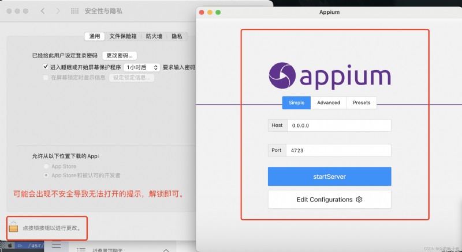
Task: Go forward in System Preferences
Action: click(58, 11)
